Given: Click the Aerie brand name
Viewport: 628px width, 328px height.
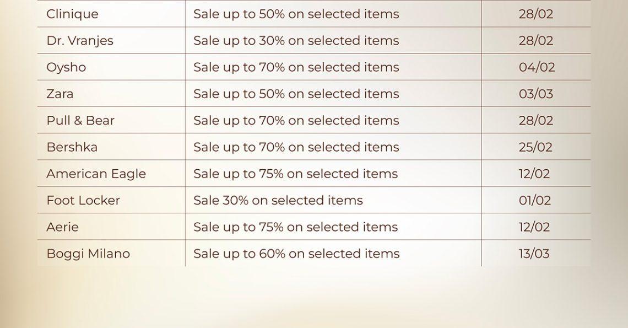Looking at the screenshot, I should click(62, 227).
